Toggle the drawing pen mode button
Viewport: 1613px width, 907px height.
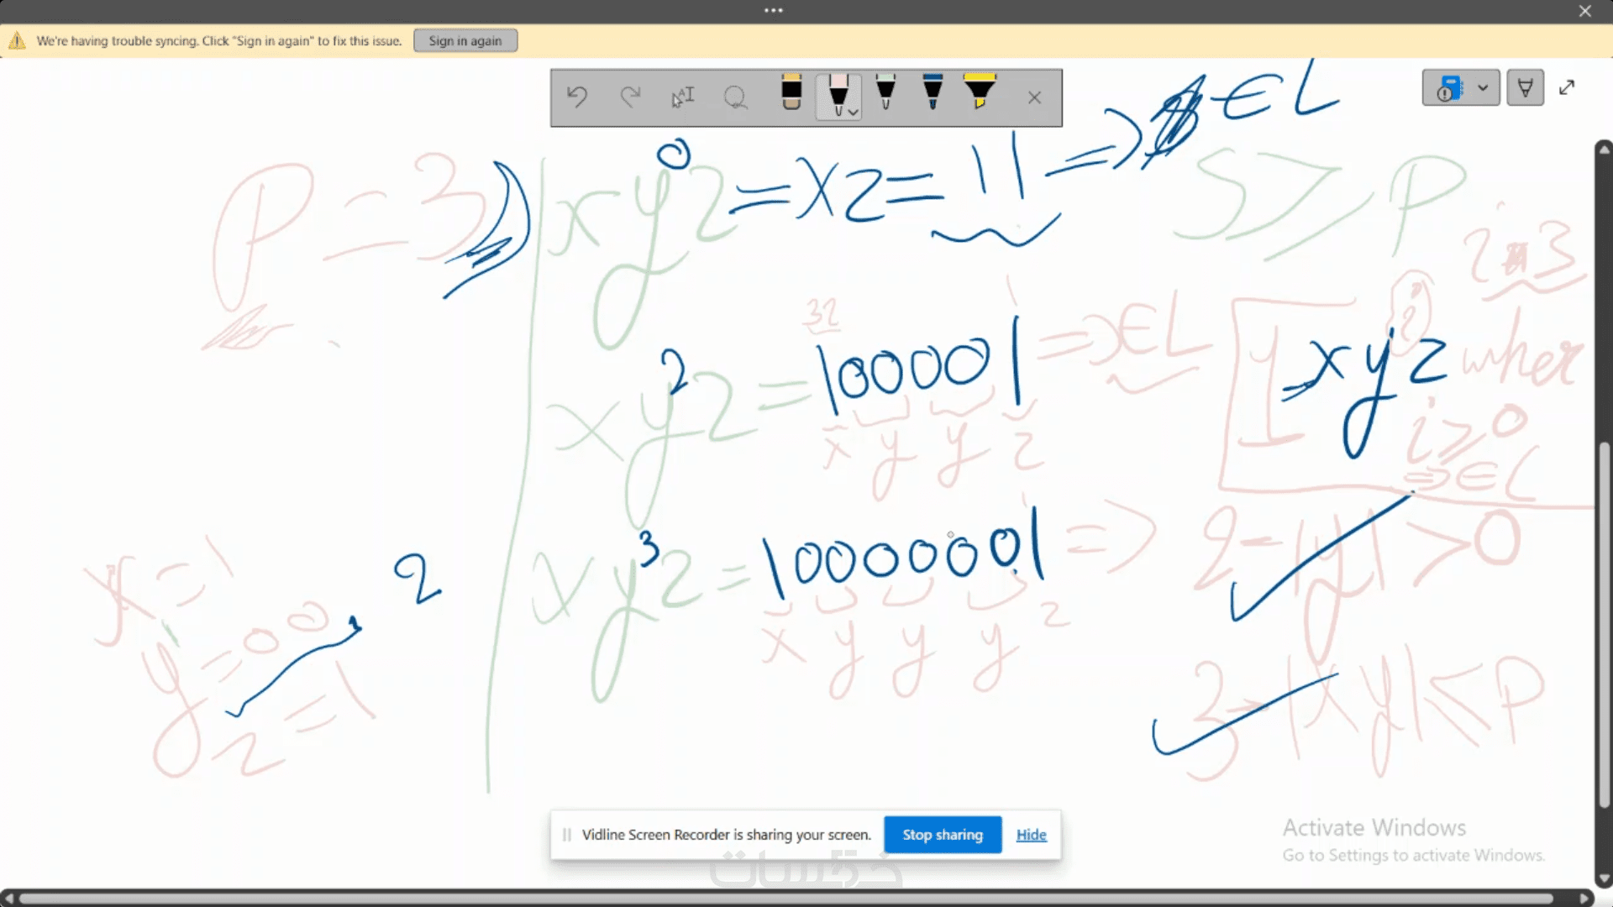click(1525, 87)
